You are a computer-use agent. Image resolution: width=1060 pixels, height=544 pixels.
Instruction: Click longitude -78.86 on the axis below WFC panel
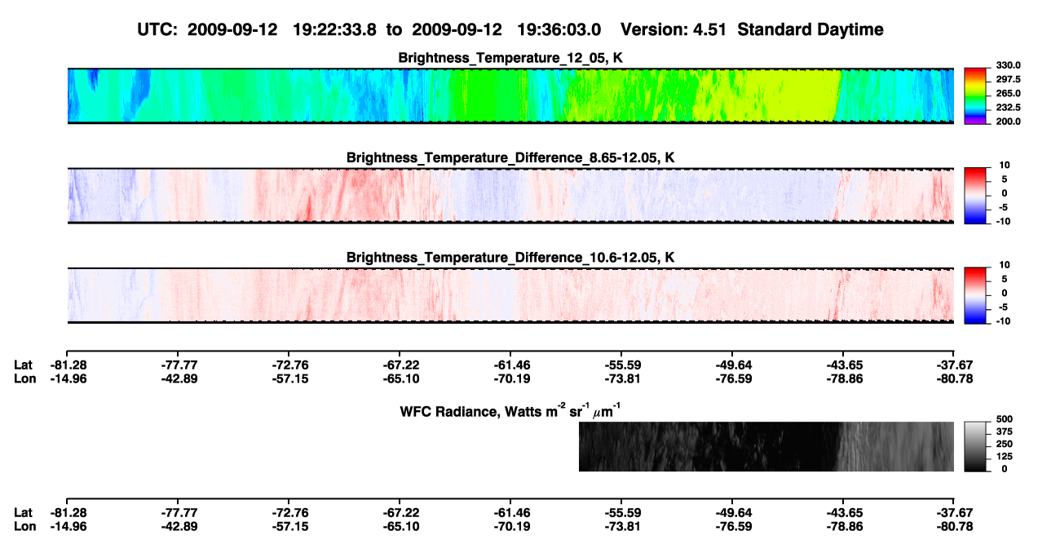tap(843, 525)
